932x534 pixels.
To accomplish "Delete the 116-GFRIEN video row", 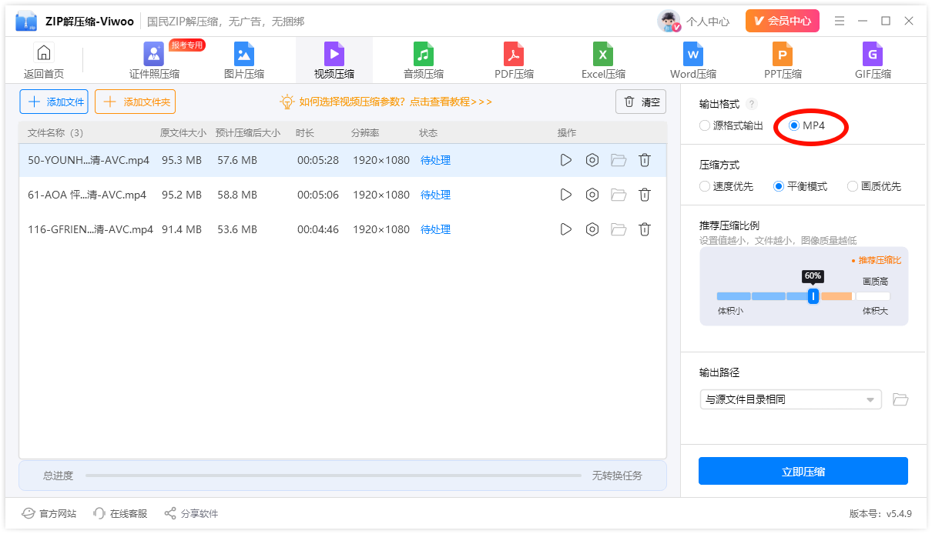I will [x=645, y=229].
